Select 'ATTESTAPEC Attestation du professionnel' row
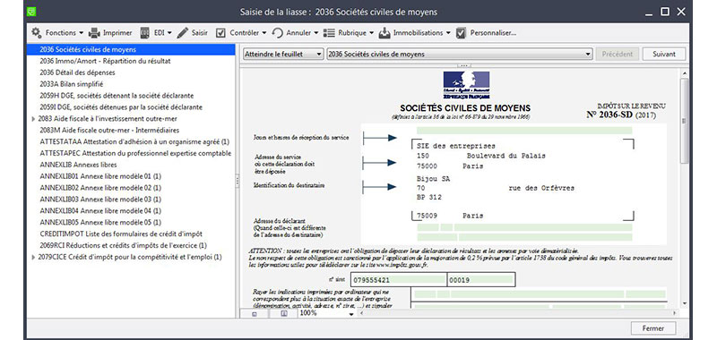Image resolution: width=717 pixels, height=340 pixels. coord(131,153)
